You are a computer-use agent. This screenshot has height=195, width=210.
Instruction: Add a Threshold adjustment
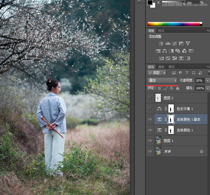[175, 58]
